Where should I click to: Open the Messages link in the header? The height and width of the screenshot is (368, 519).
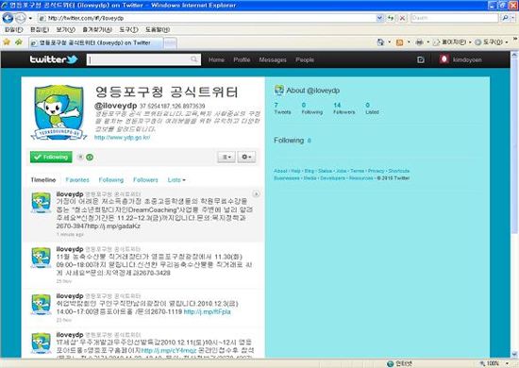pyautogui.click(x=273, y=59)
